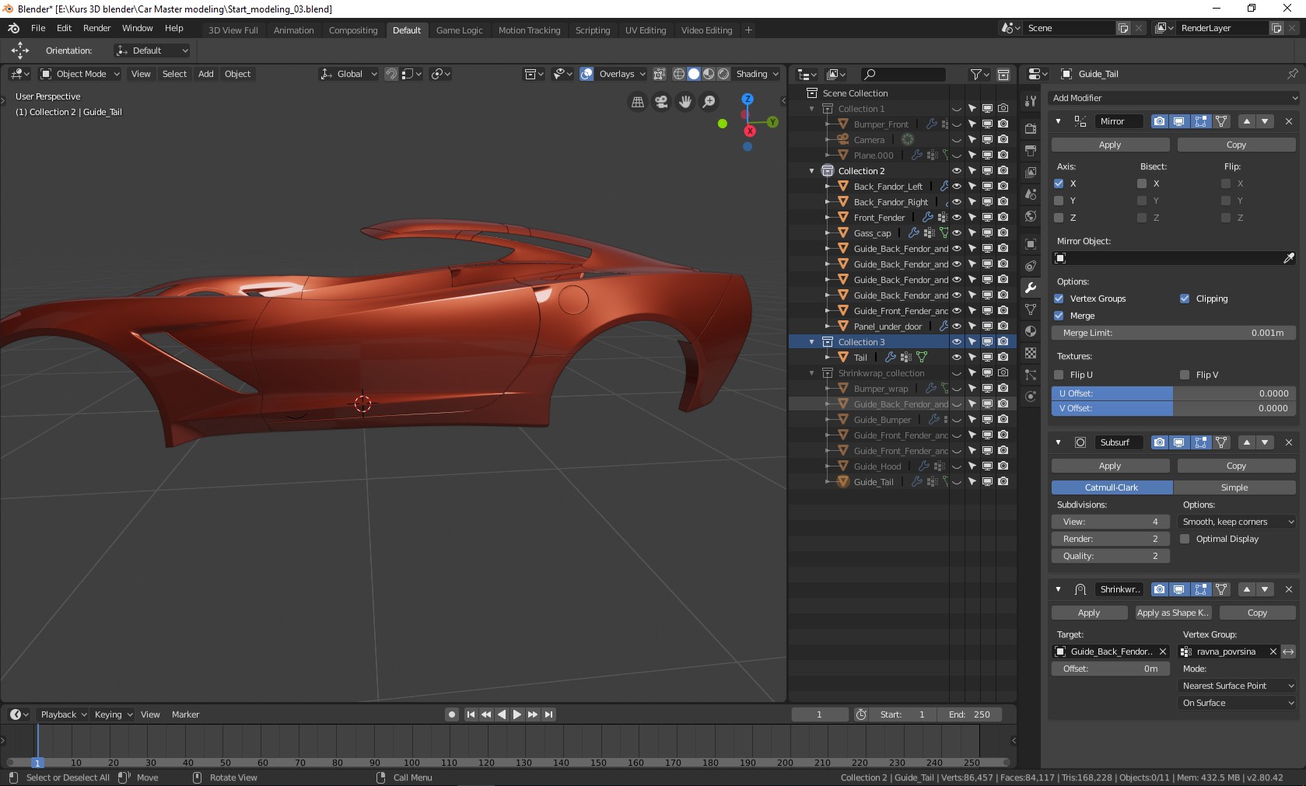The image size is (1306, 786).
Task: Click the current frame number field
Action: [x=819, y=714]
